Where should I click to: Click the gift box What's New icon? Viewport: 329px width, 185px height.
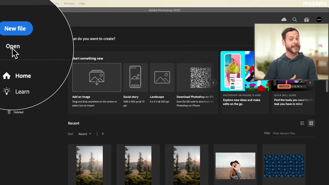(307, 19)
